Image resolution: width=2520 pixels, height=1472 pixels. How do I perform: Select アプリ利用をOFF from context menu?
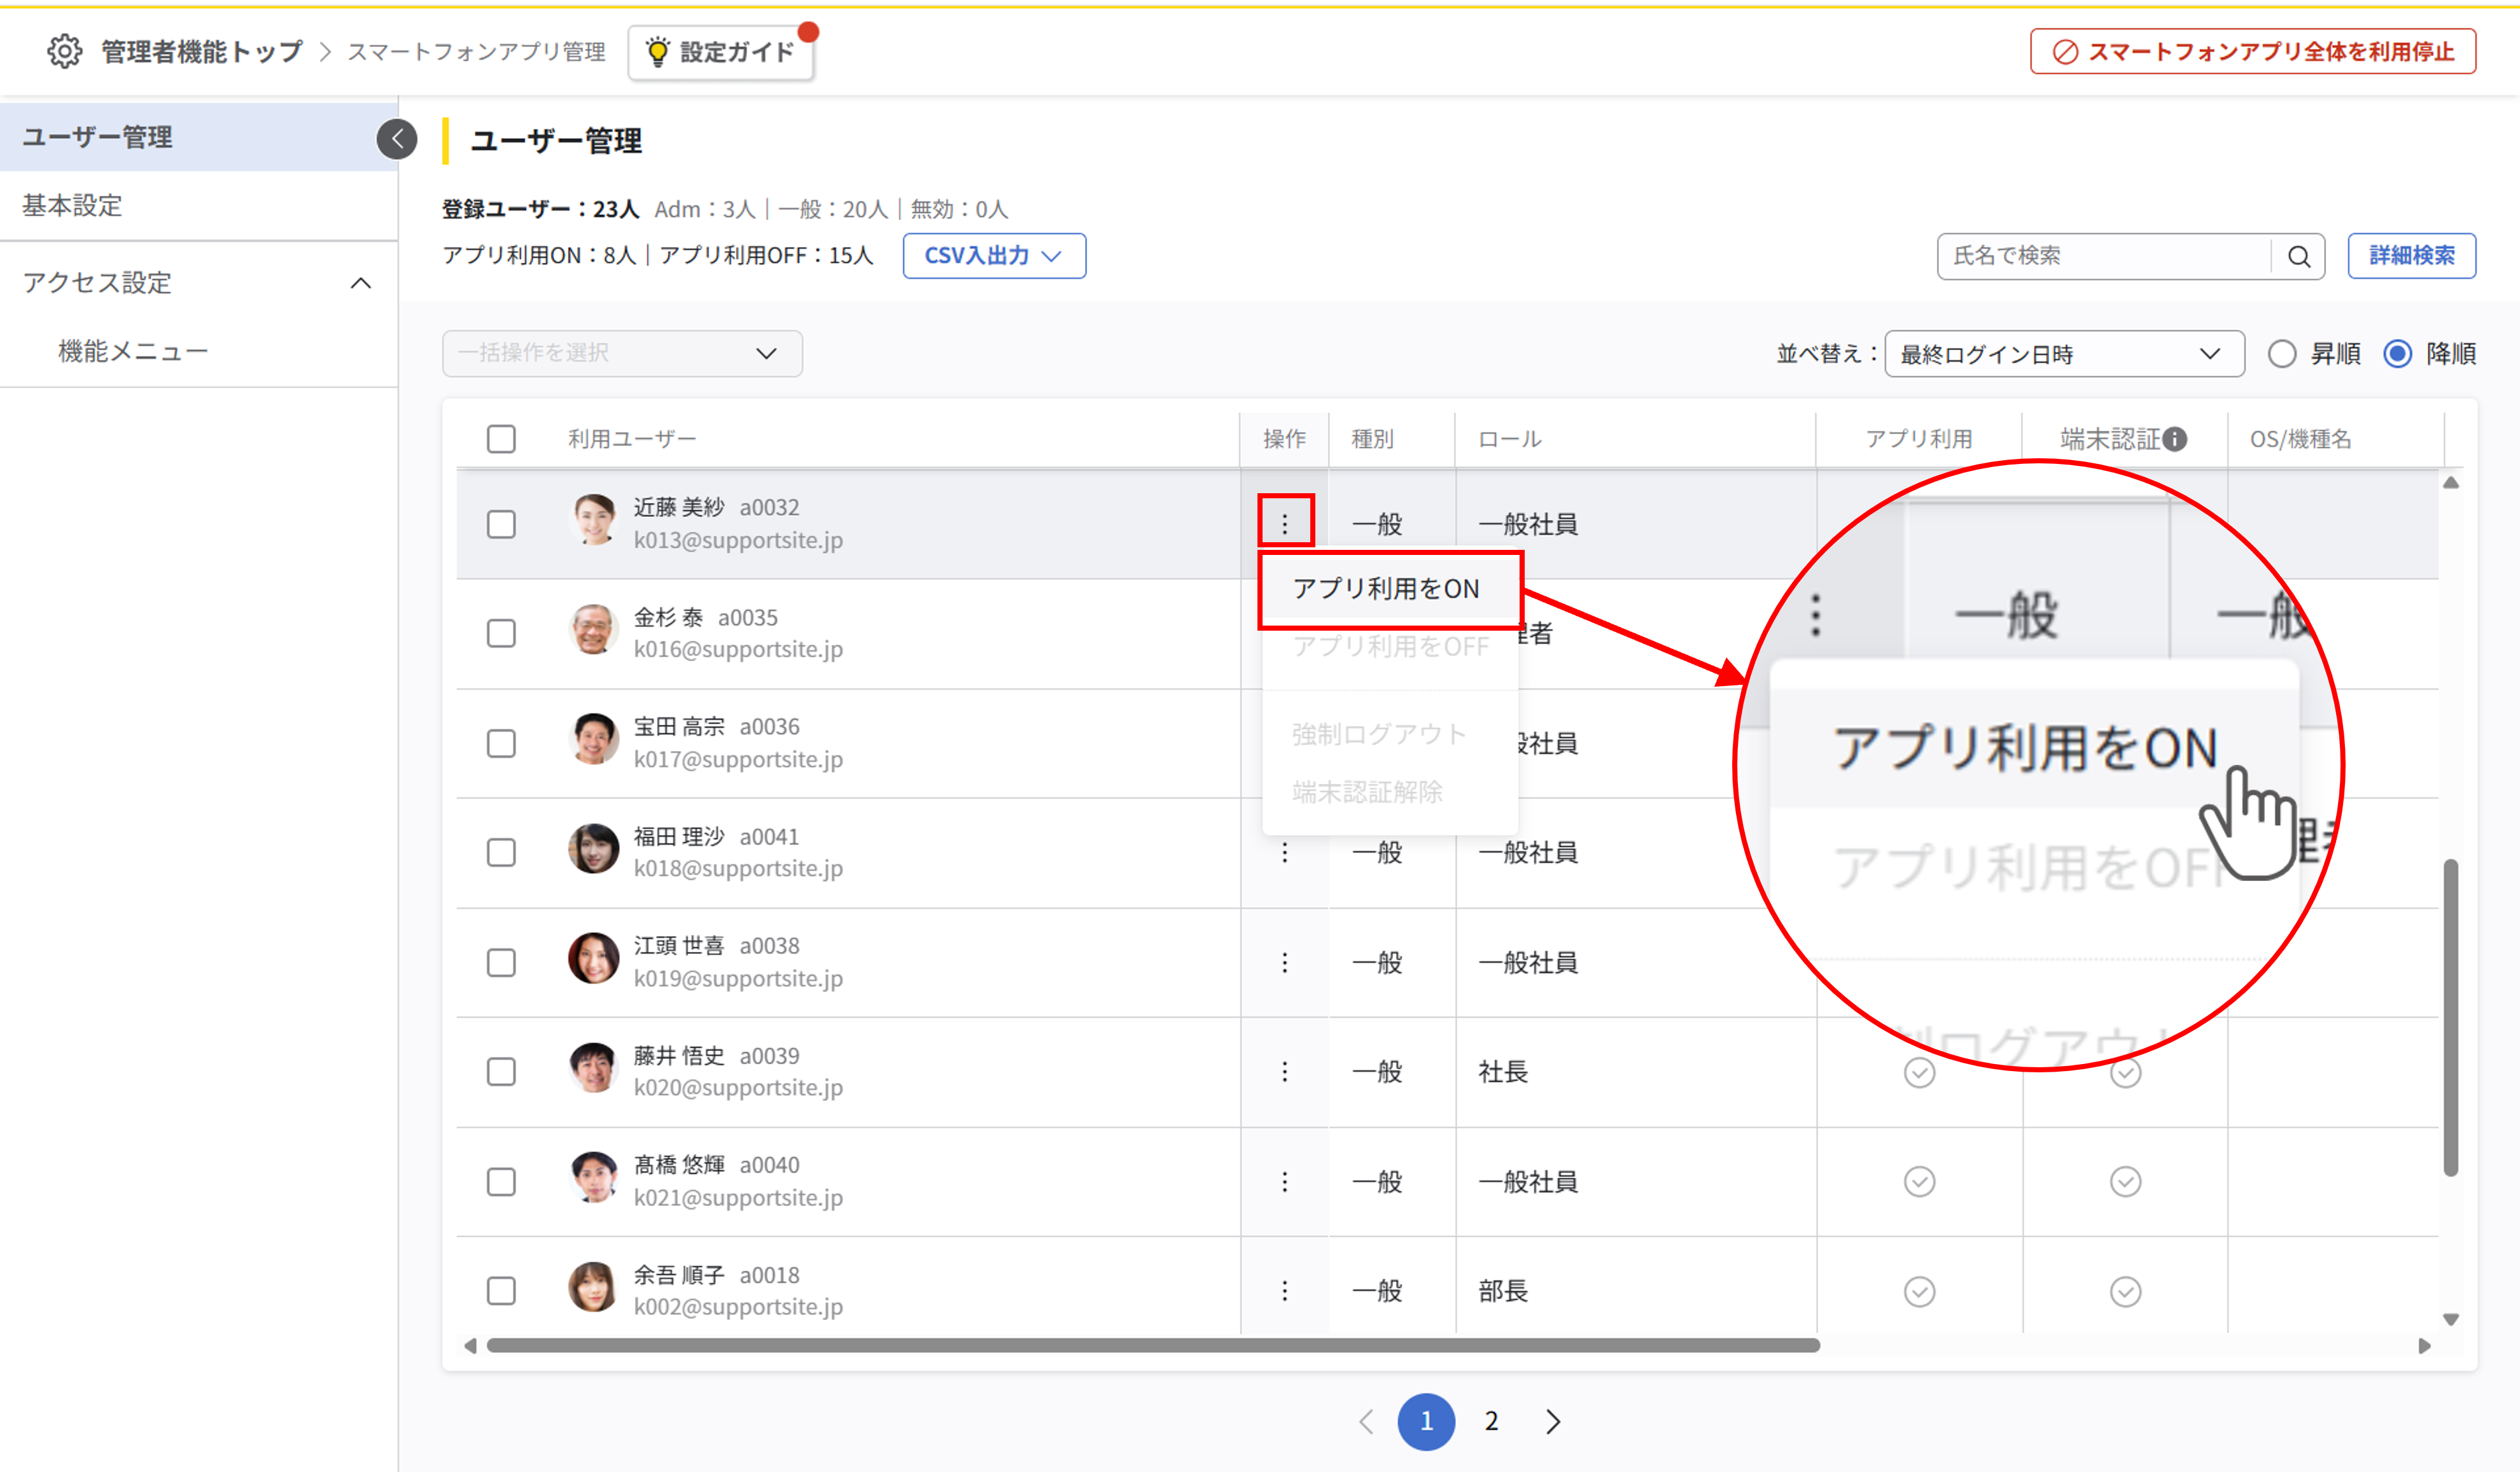pyautogui.click(x=1390, y=647)
